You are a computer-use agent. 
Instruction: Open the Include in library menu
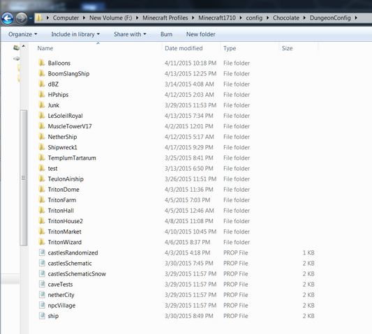click(75, 34)
